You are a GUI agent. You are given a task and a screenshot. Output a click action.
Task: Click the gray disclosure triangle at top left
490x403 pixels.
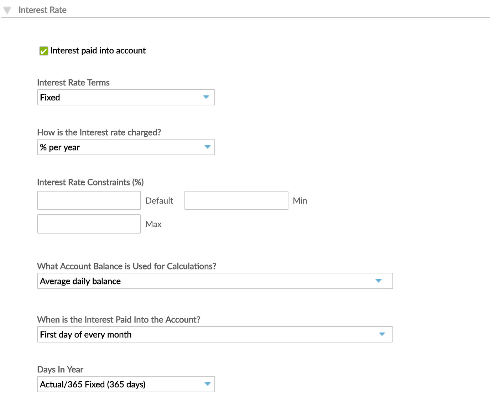click(7, 10)
